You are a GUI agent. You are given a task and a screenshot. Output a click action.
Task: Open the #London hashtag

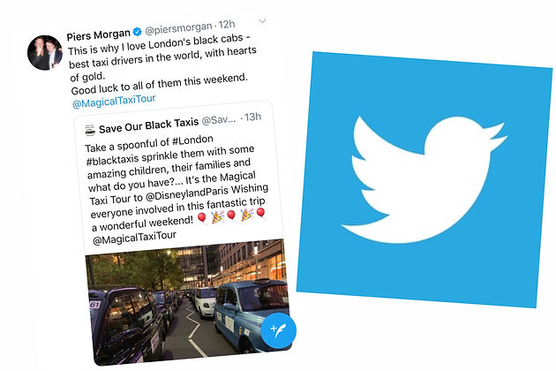click(x=192, y=140)
